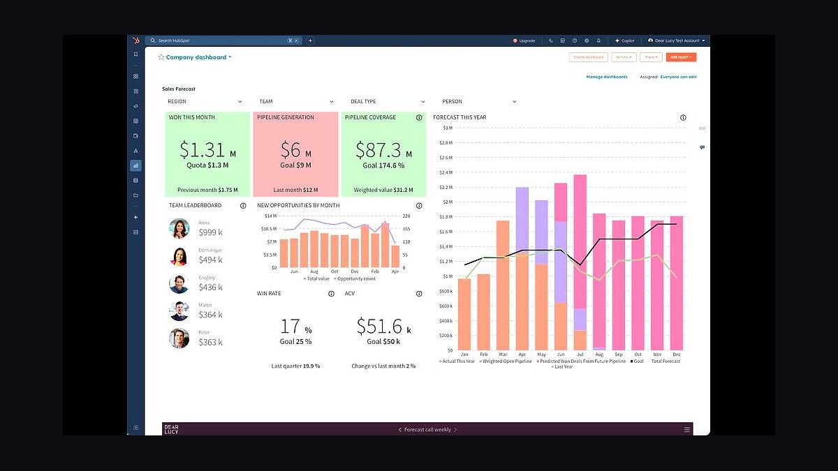This screenshot has height=471, width=838.
Task: Show info for Win Rate widget
Action: point(331,294)
